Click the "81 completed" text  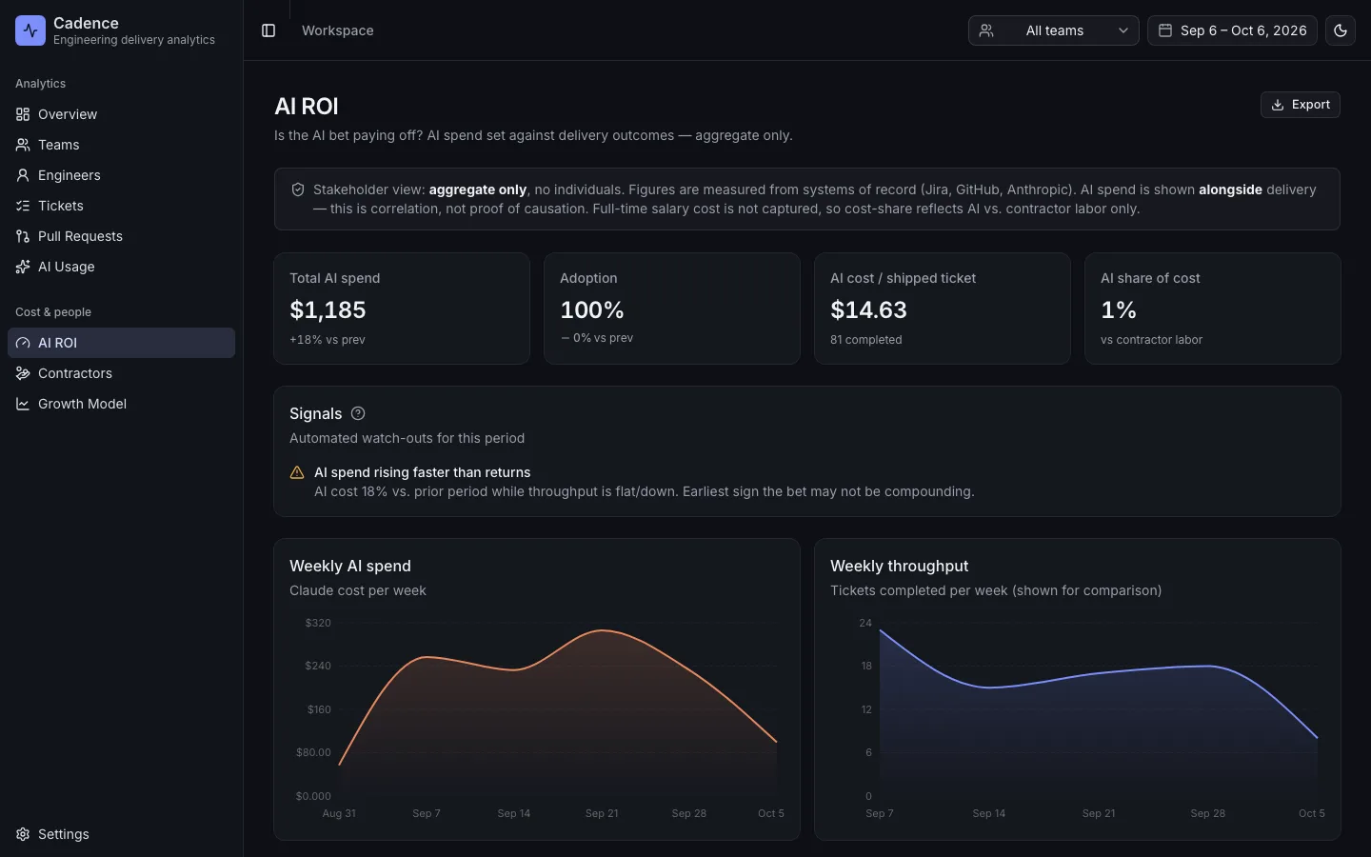click(866, 340)
